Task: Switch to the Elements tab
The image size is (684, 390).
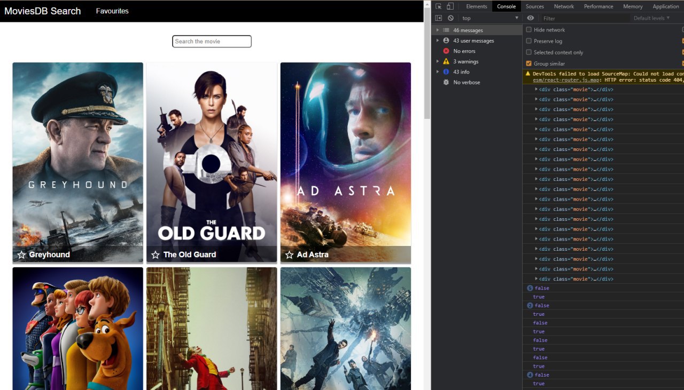Action: coord(477,6)
